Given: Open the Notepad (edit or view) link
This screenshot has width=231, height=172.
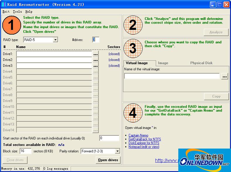Looking at the screenshot, I should pyautogui.click(x=144, y=147).
